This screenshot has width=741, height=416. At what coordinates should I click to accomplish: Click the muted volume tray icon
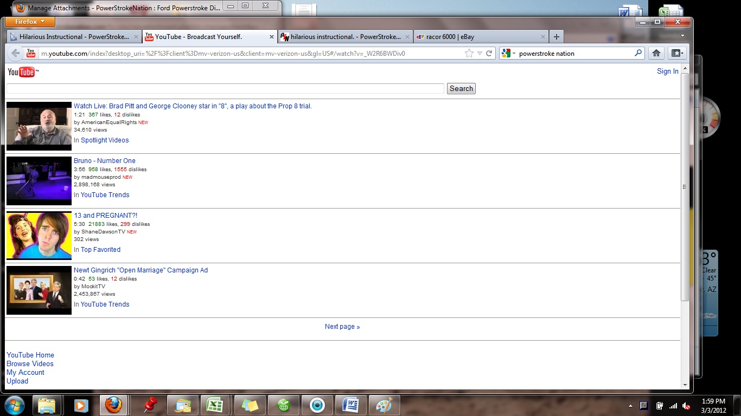click(x=686, y=406)
